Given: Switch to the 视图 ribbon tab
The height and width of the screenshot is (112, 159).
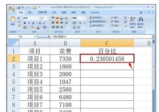Looking at the screenshot, I should (83, 13).
